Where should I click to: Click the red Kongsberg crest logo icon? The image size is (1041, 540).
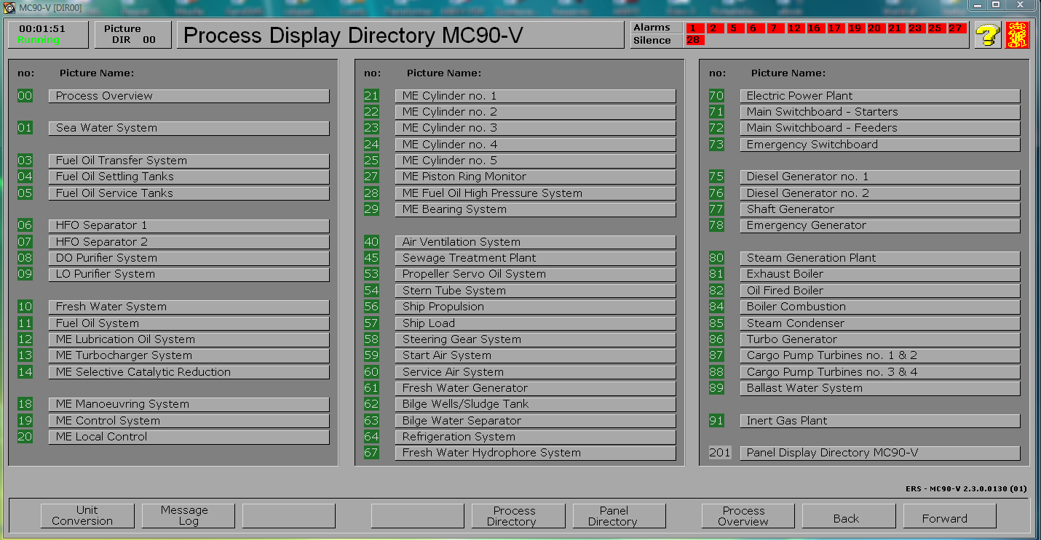tap(1017, 35)
